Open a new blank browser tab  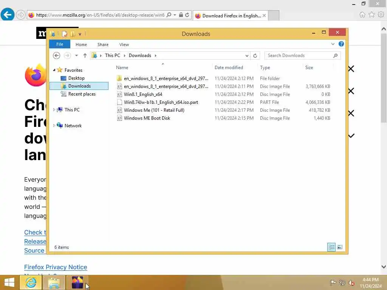(x=274, y=15)
